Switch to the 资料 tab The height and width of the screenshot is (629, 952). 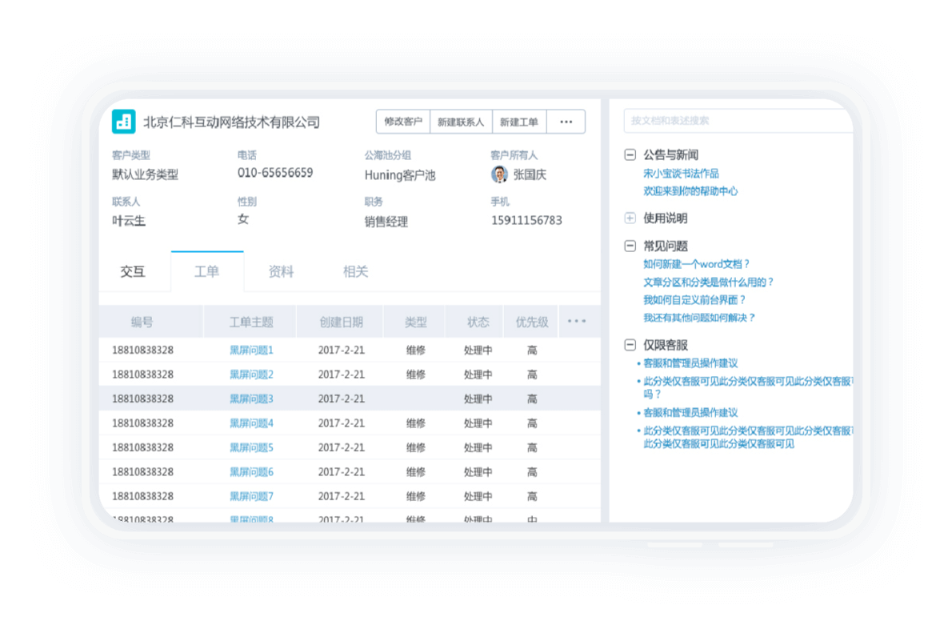(x=281, y=271)
